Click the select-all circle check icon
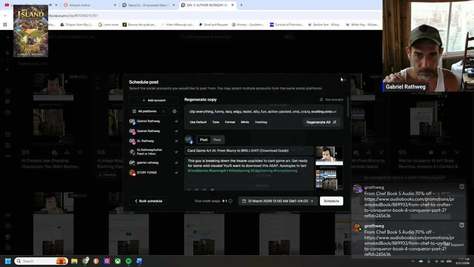 174,111
